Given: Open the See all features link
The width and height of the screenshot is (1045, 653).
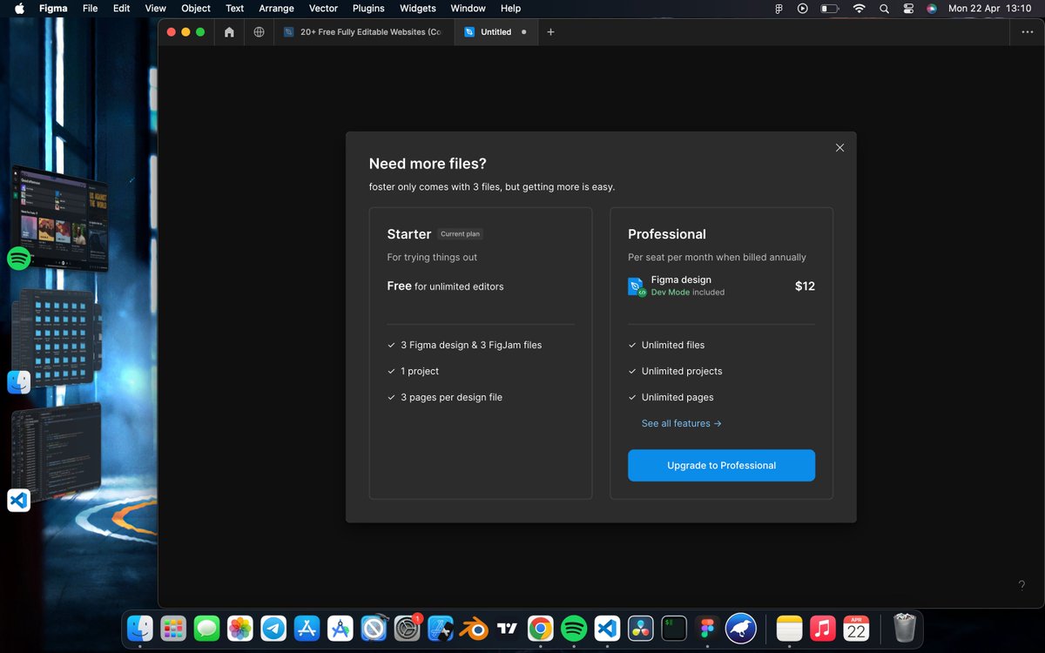Looking at the screenshot, I should point(682,423).
